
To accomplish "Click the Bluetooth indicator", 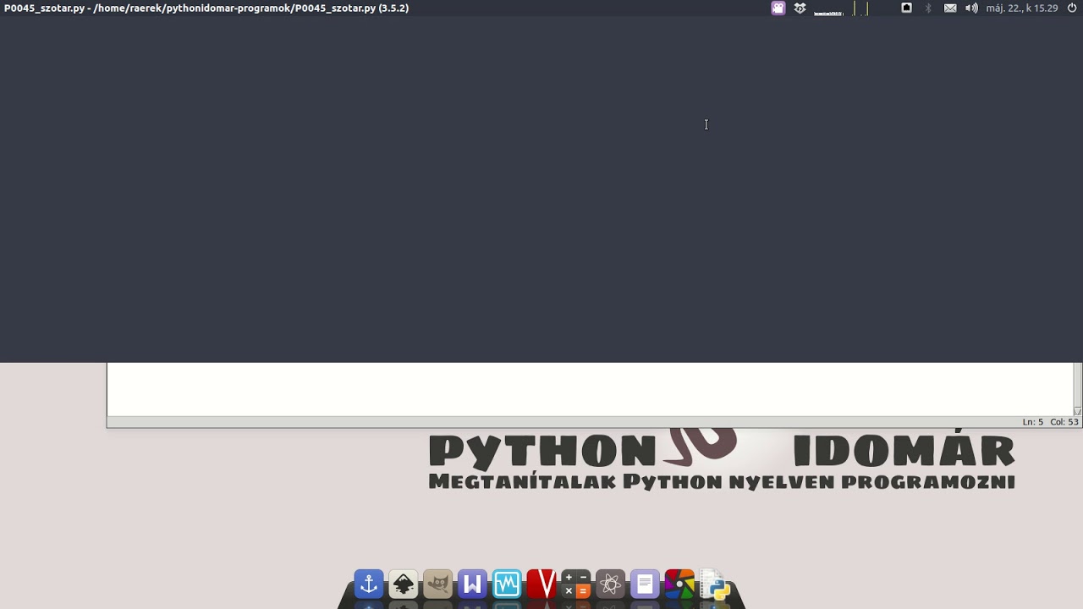I will click(x=928, y=8).
